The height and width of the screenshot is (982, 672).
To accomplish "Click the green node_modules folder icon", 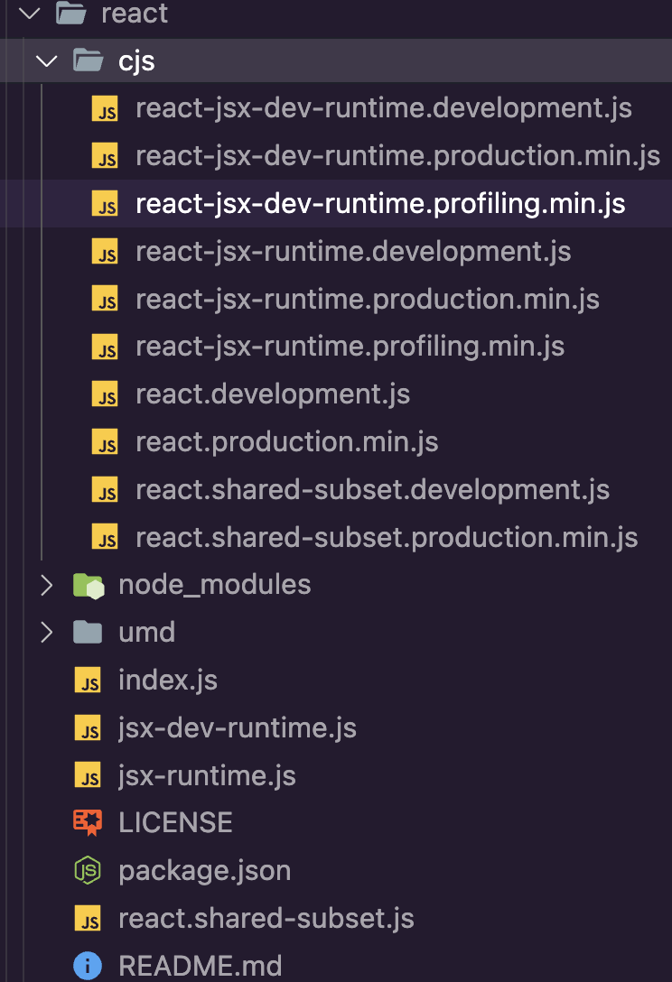I will pyautogui.click(x=89, y=586).
